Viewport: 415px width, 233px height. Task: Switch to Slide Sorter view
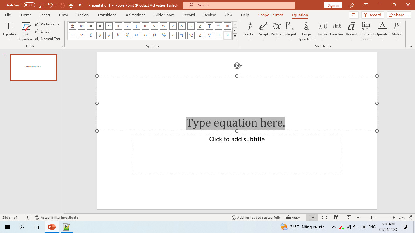(324, 218)
